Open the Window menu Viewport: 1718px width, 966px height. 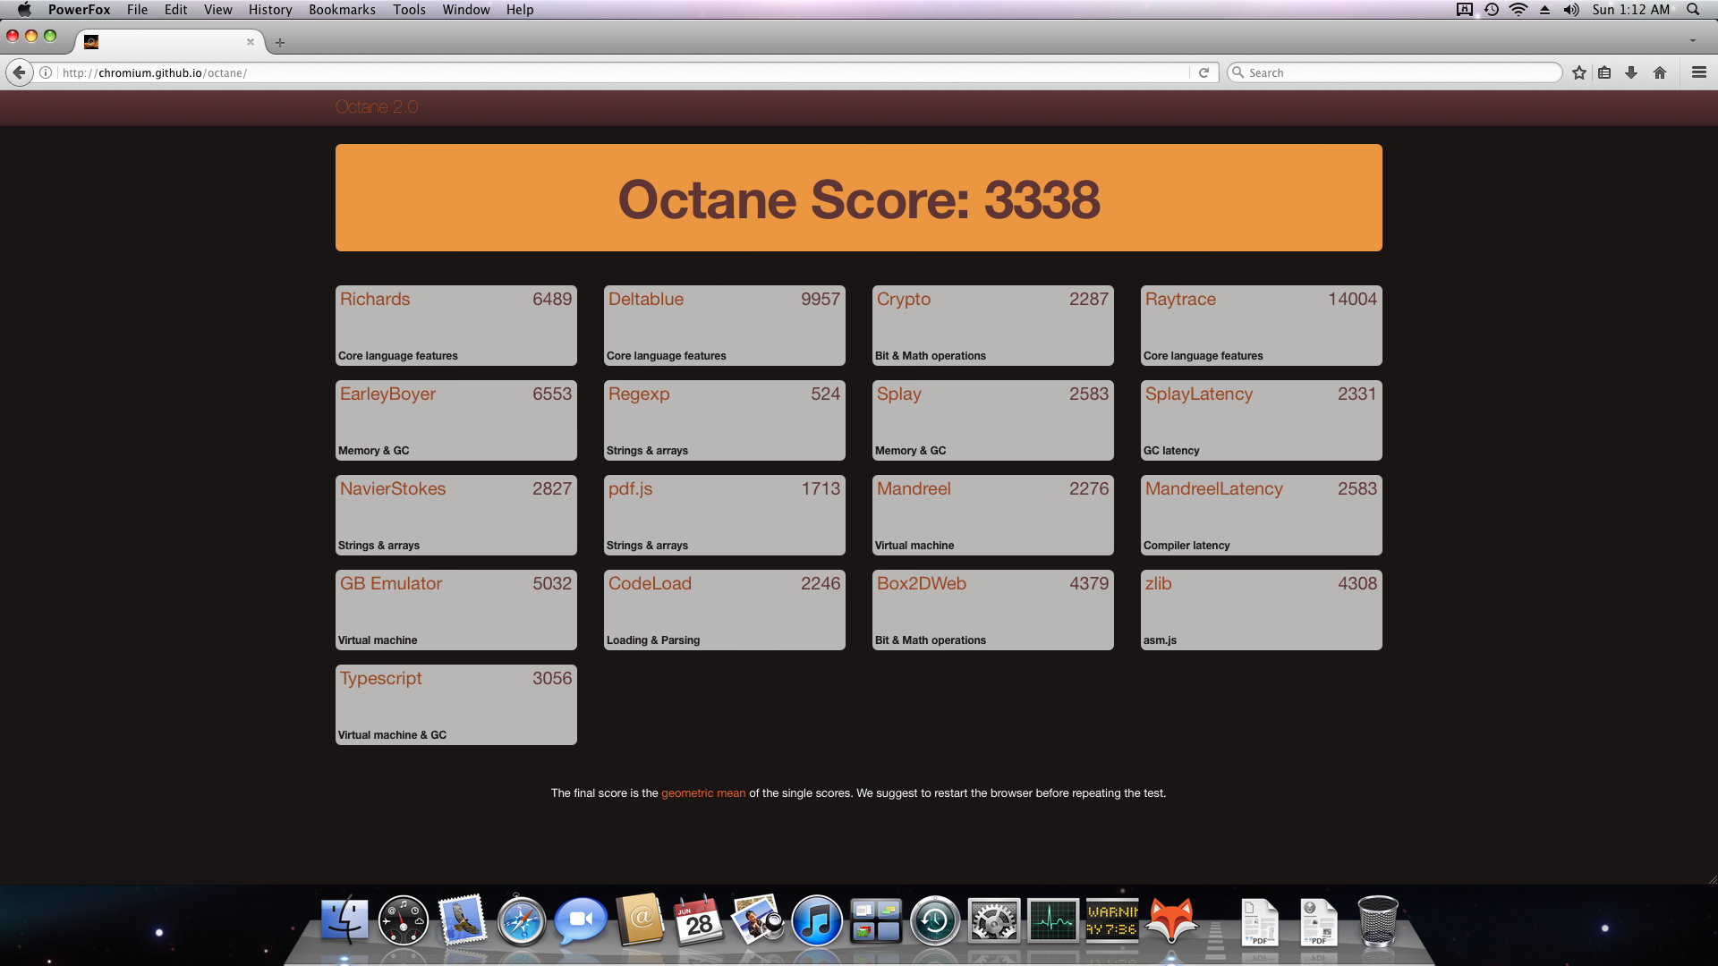pyautogui.click(x=466, y=10)
